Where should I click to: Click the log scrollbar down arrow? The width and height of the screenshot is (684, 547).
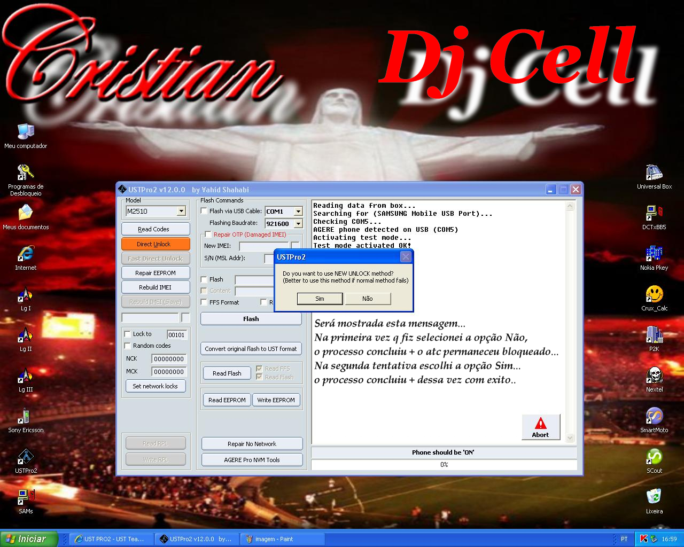click(570, 438)
